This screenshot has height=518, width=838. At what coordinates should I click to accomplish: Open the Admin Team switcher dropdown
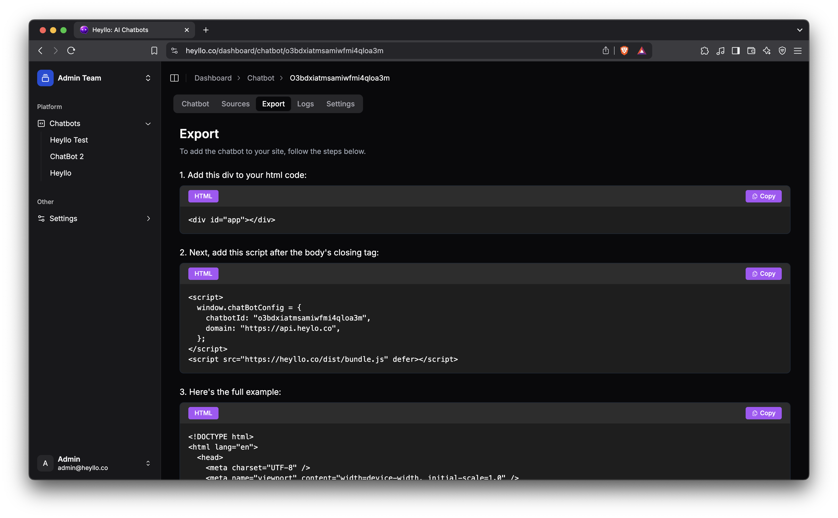click(148, 78)
